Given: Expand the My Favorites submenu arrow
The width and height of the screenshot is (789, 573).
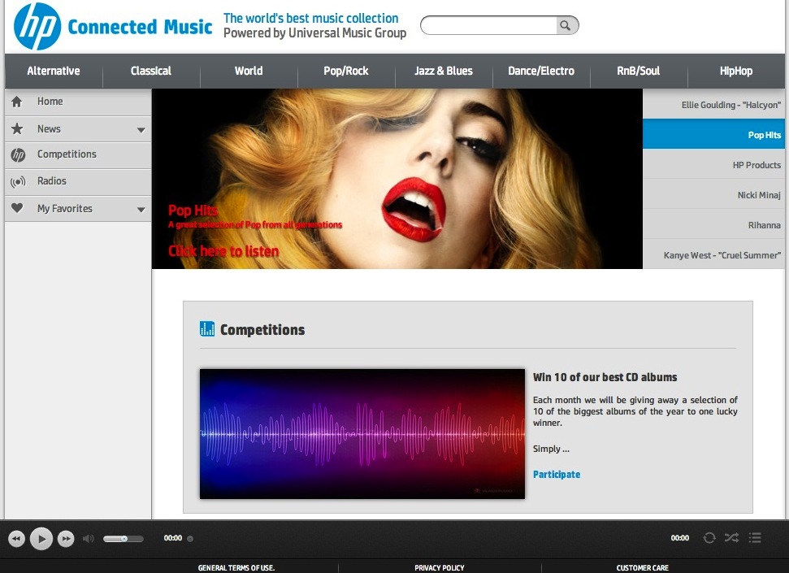Looking at the screenshot, I should [141, 210].
